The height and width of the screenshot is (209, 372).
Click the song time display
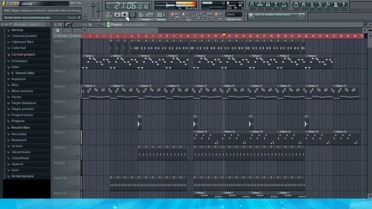click(x=128, y=5)
